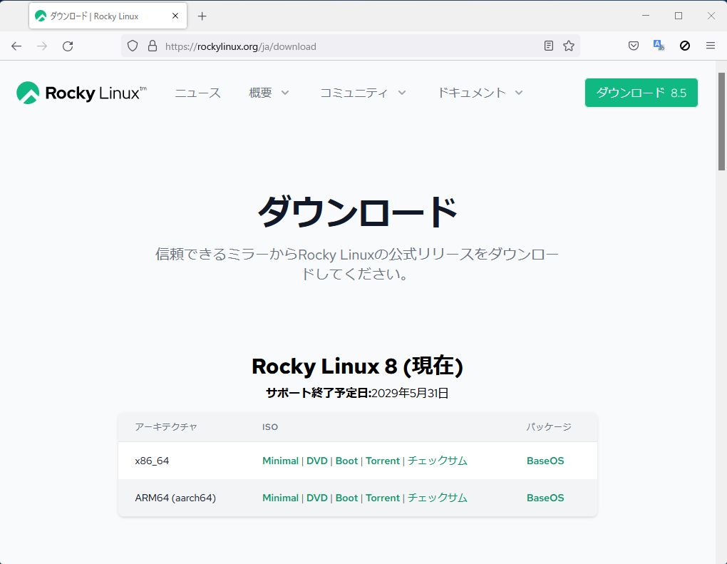Image resolution: width=727 pixels, height=564 pixels.
Task: Click the vertical page scrollbar thumb
Action: point(721,118)
